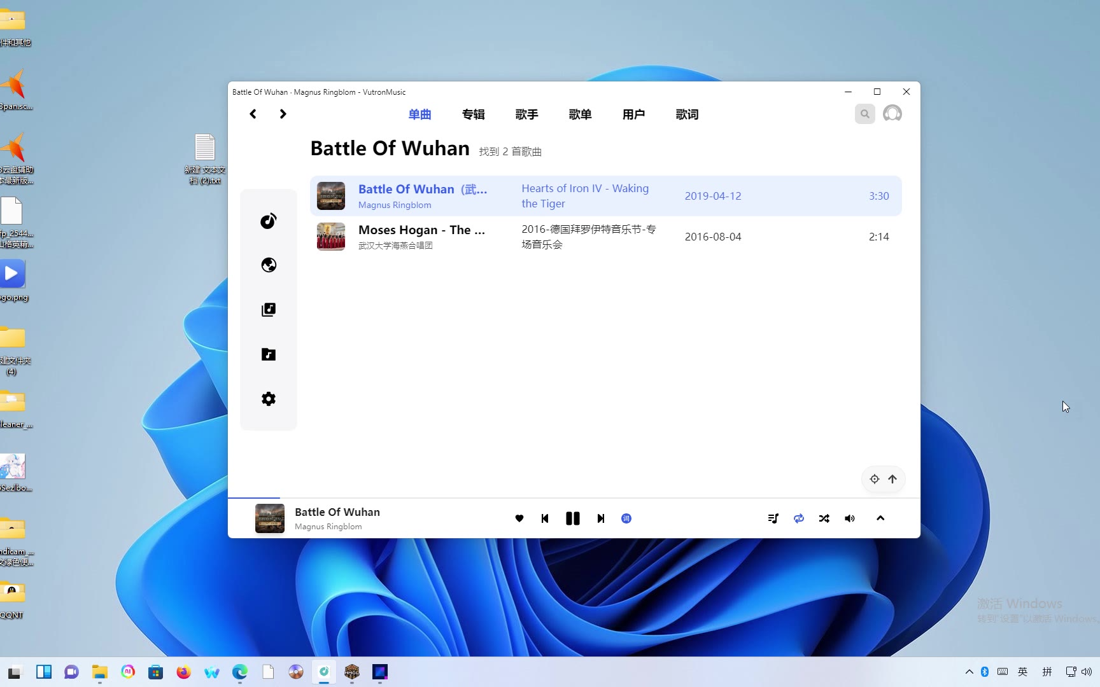Screen dimensions: 1100x687
Task: Maximize the VutronMusic window
Action: [x=877, y=92]
